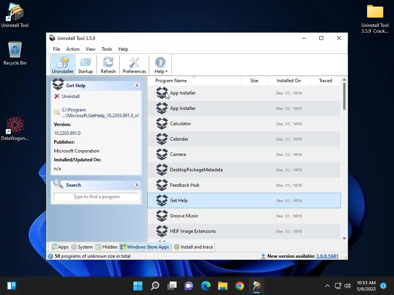Click the Search magnifier icon in sidebar
The image size is (394, 295).
[x=58, y=184]
